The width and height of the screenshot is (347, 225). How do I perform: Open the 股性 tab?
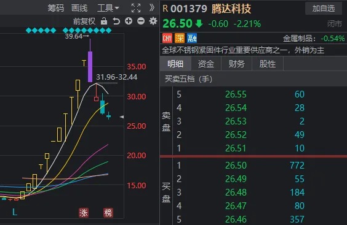[268, 64]
